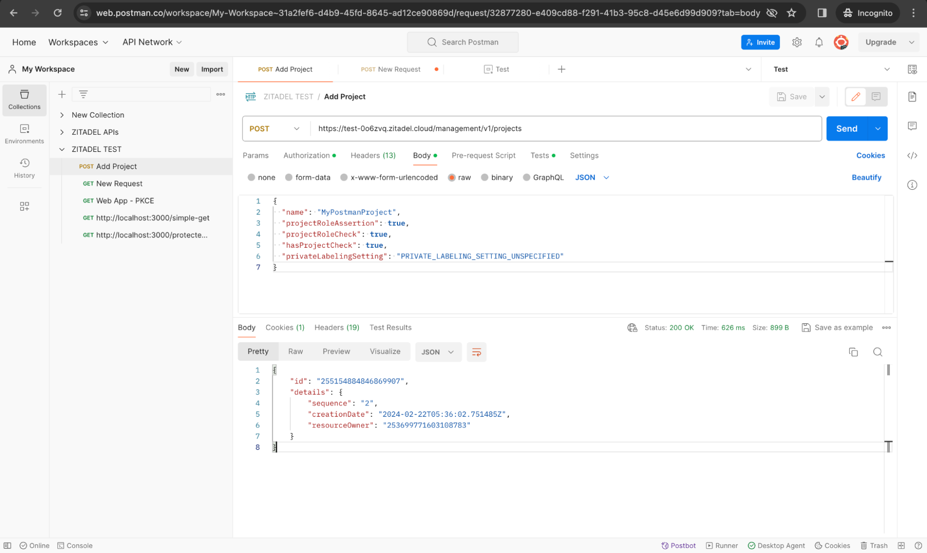Click the network globe icon near Status
The width and height of the screenshot is (927, 553).
click(632, 328)
